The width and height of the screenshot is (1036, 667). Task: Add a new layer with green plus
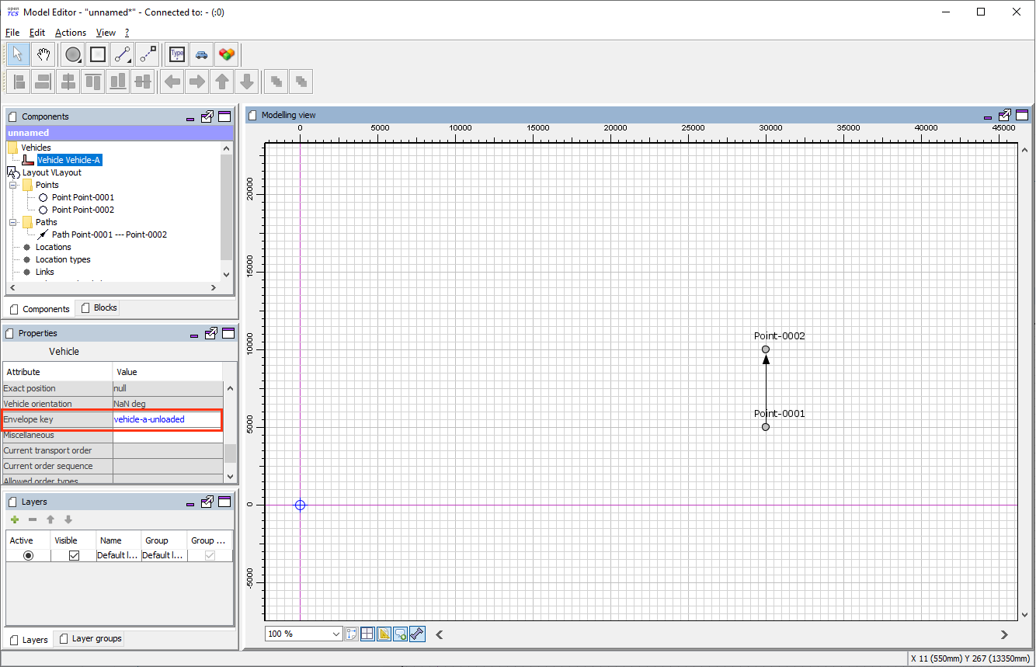(15, 519)
